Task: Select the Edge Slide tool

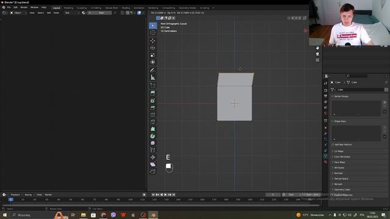Action: (x=153, y=150)
